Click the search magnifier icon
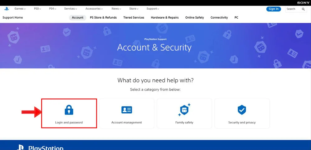 303,9
